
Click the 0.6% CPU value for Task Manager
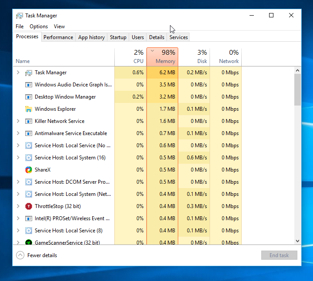(138, 73)
